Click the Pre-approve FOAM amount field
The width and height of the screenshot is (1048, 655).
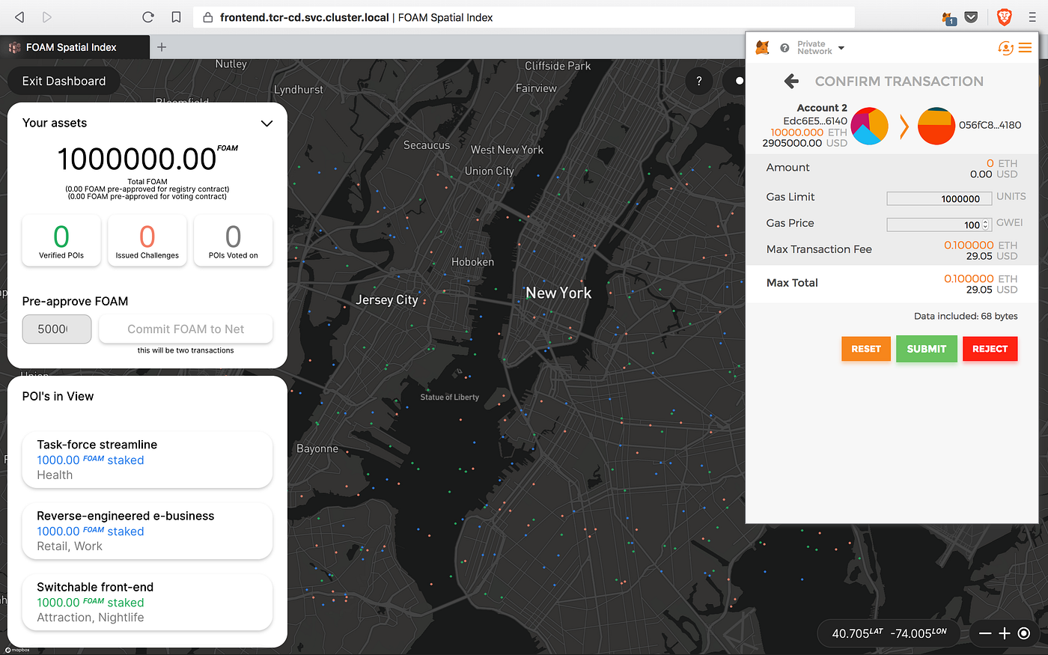click(57, 329)
